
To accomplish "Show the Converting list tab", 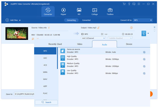I will (x=71, y=20).
